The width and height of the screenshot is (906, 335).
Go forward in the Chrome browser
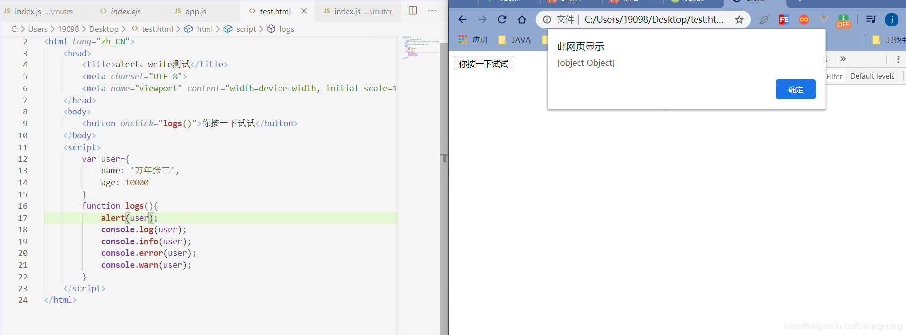(x=482, y=19)
